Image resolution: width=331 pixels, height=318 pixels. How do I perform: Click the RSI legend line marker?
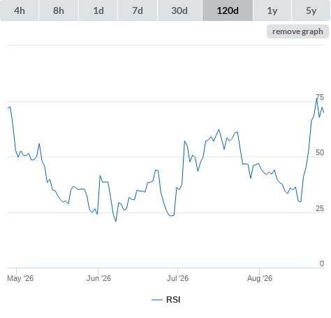tap(157, 300)
